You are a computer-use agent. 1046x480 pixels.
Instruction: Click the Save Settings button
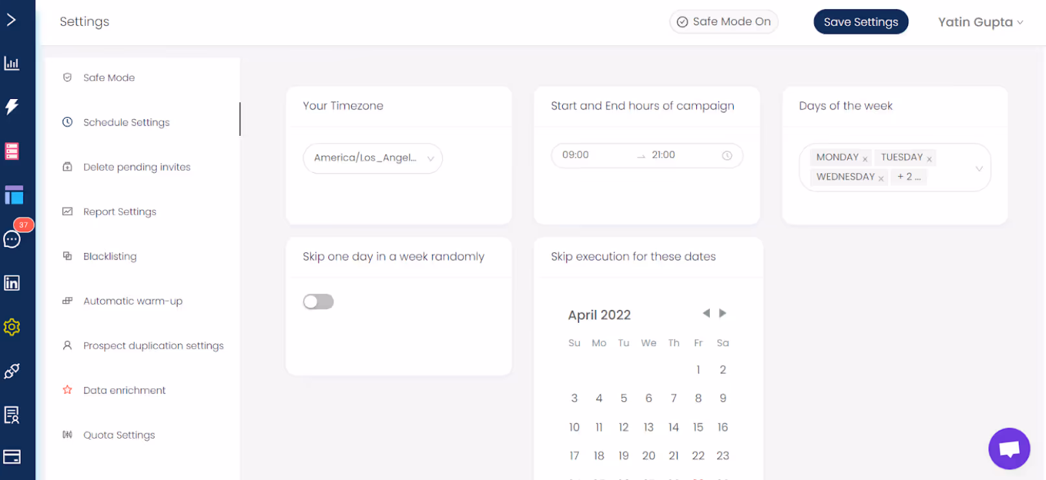tap(861, 21)
